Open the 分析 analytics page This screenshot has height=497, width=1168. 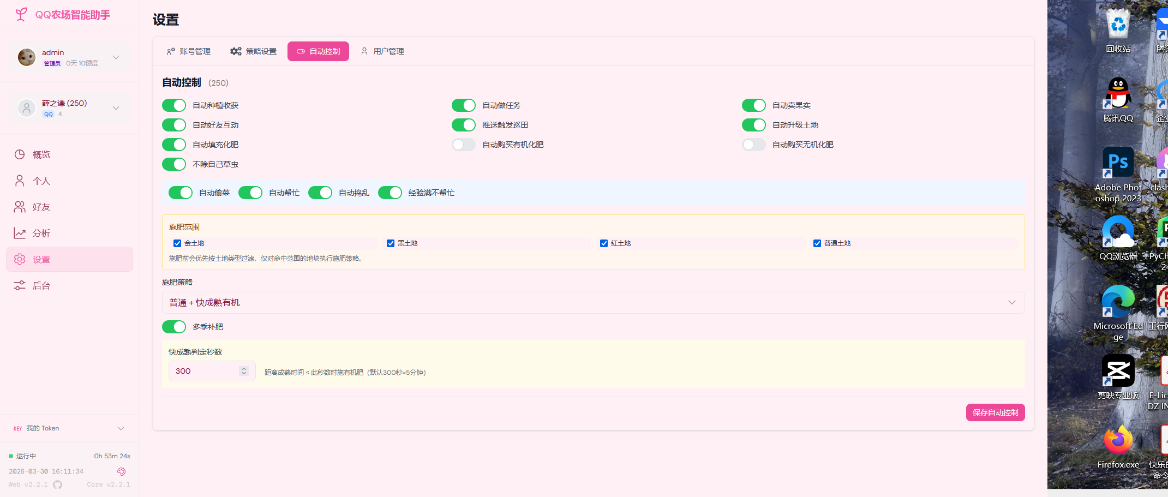click(x=41, y=233)
